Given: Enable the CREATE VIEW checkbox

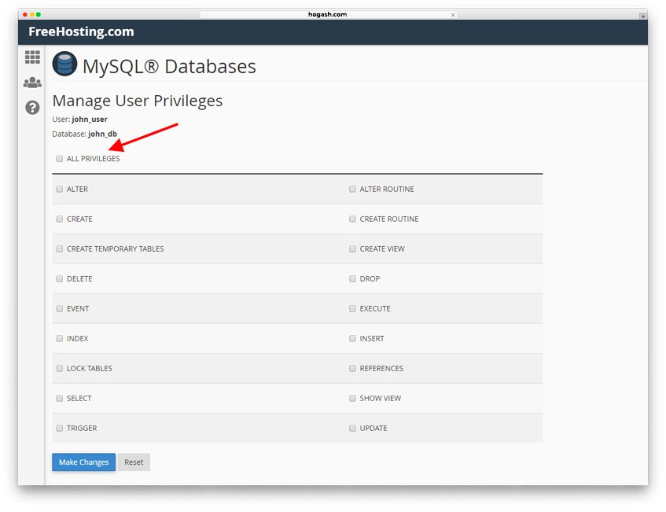Looking at the screenshot, I should click(x=352, y=249).
